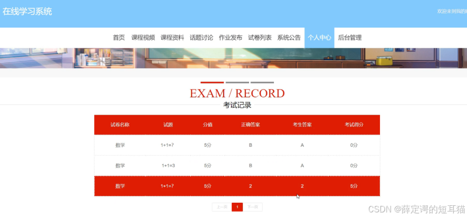The height and width of the screenshot is (217, 467).
Task: Open the 作业发布 page
Action: pos(231,38)
